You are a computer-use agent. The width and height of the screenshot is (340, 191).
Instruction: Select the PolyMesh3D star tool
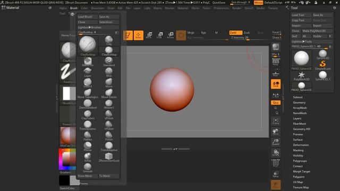[301, 76]
